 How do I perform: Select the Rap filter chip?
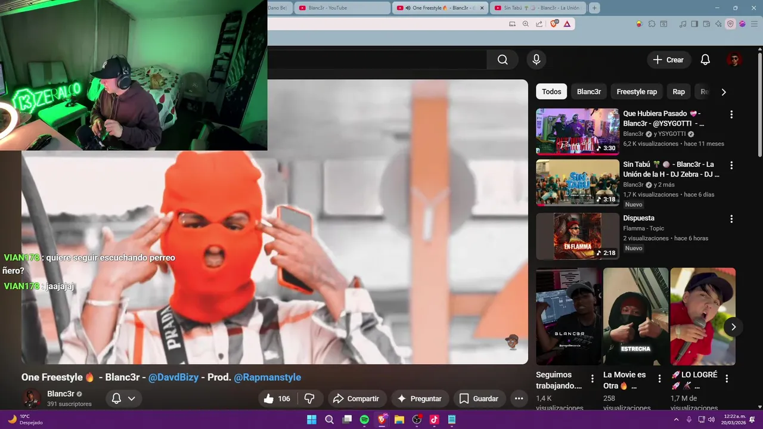(679, 92)
